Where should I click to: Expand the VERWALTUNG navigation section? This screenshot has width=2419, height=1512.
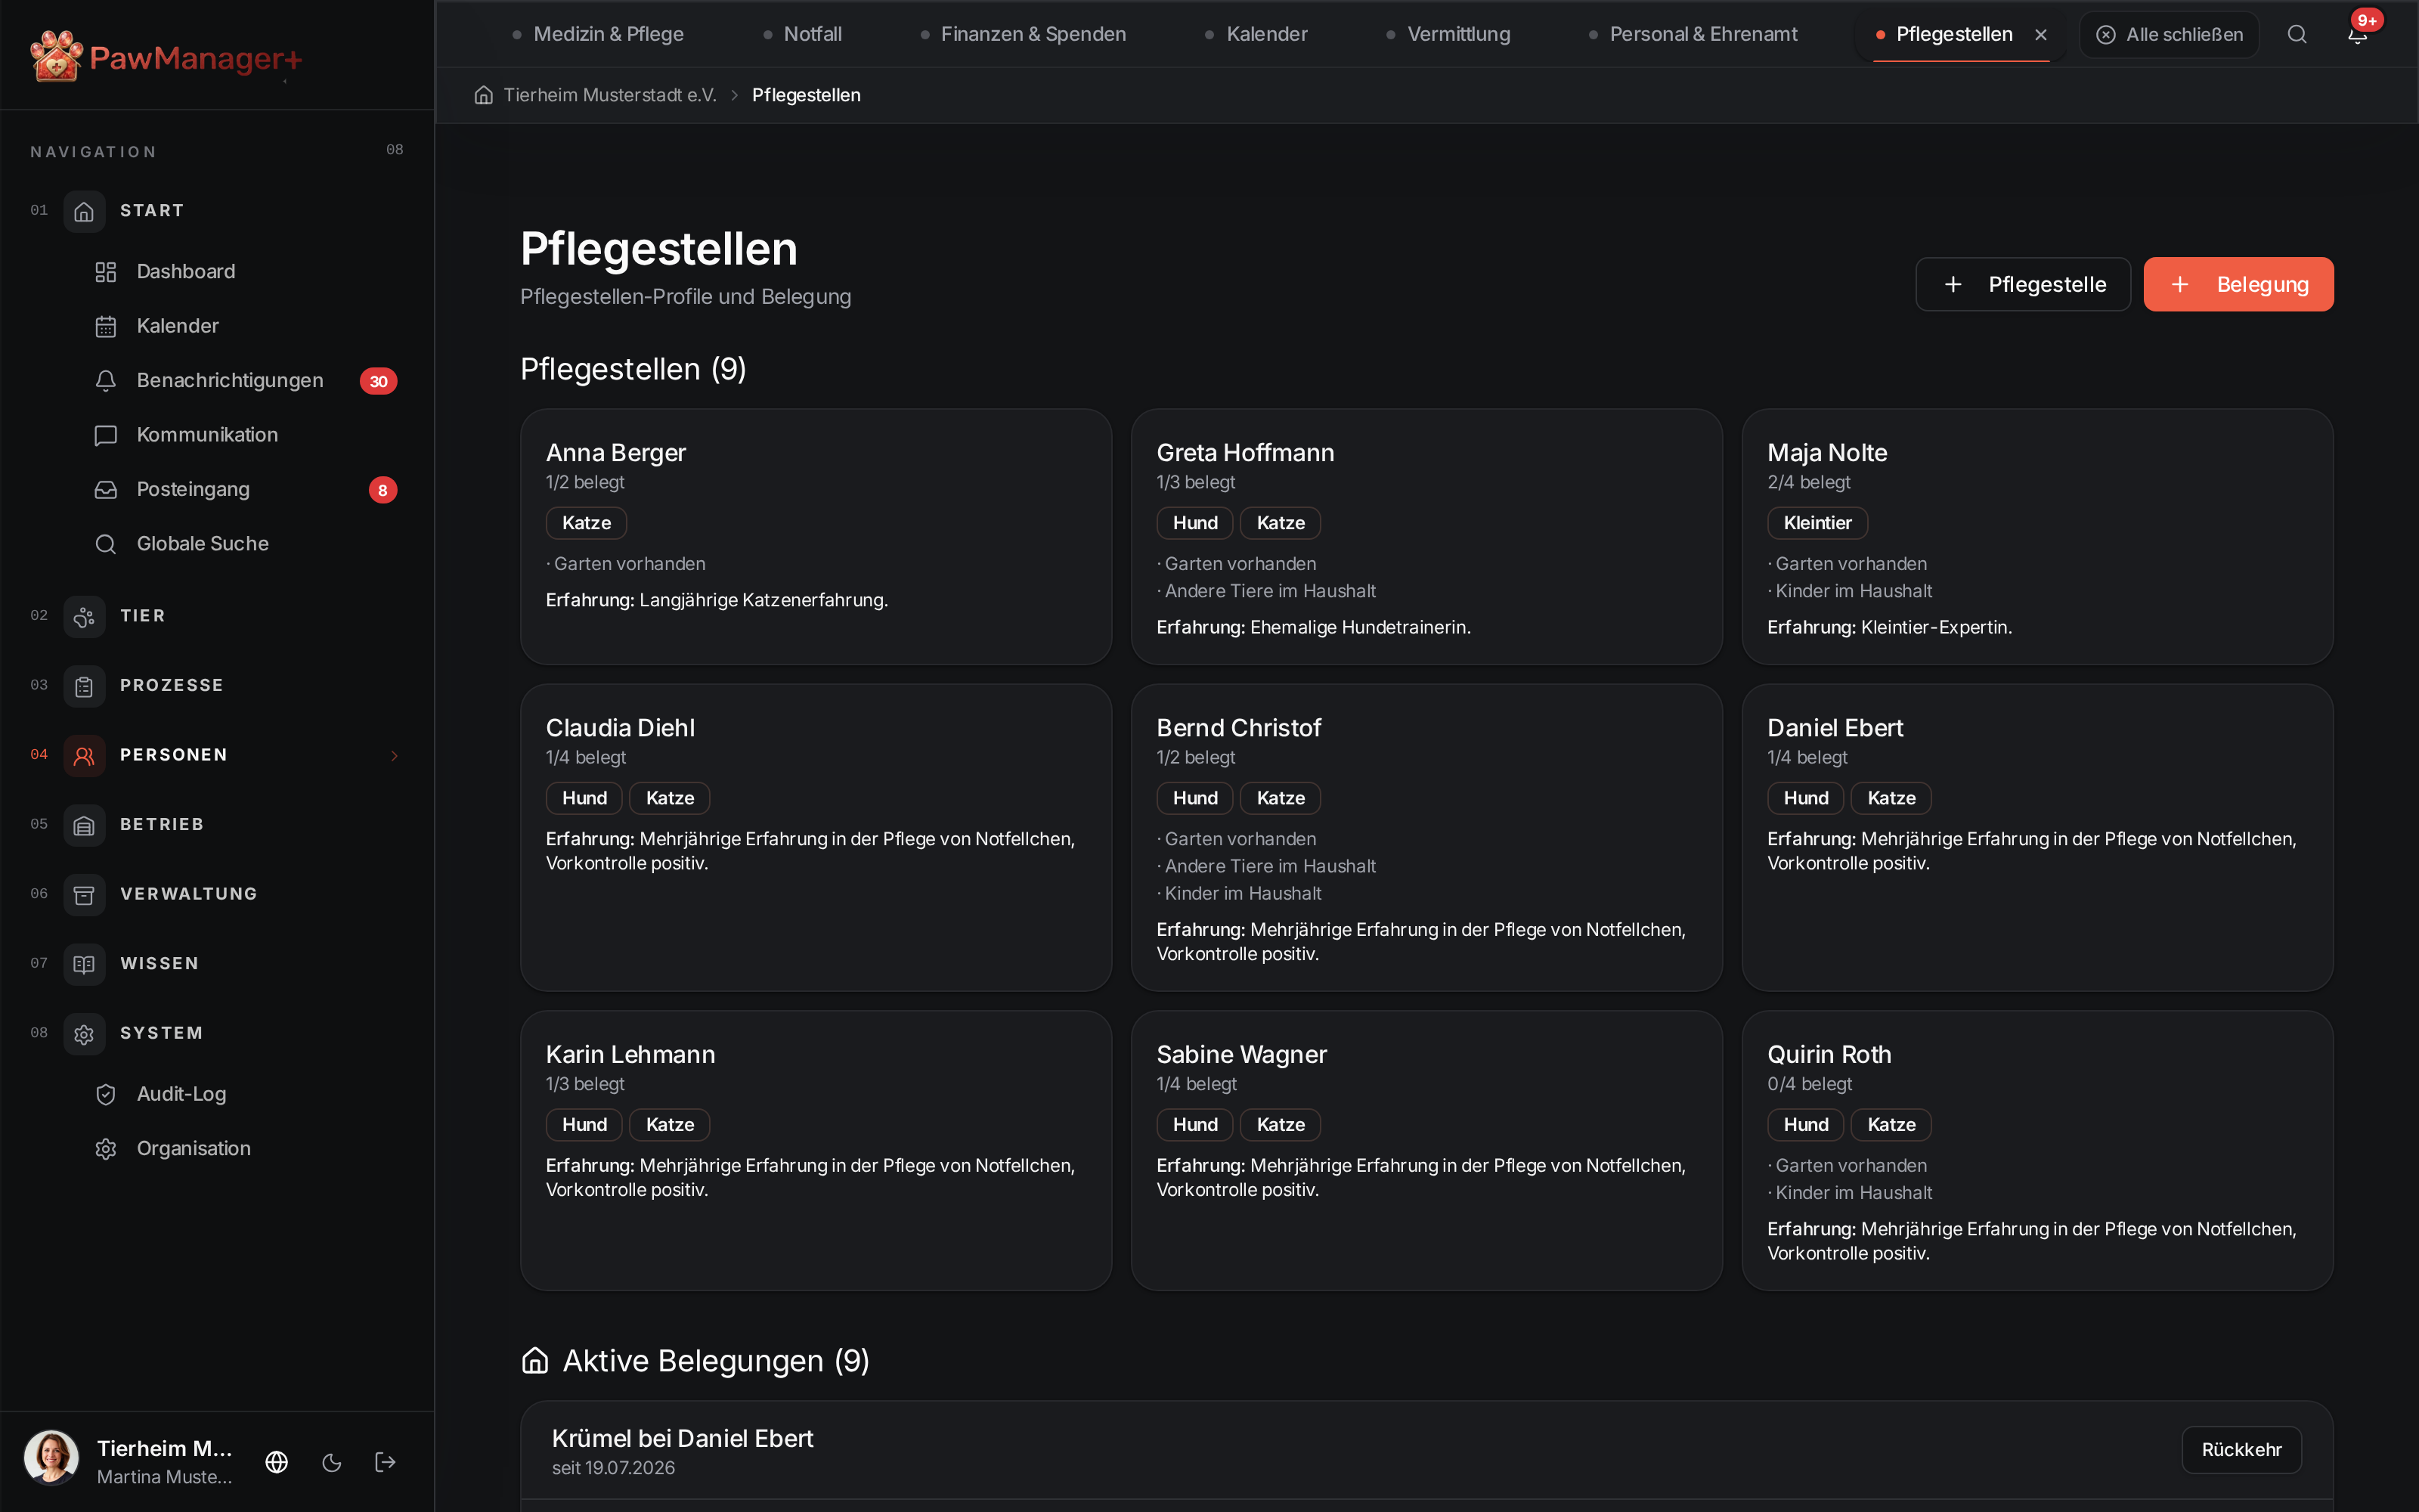(217, 894)
